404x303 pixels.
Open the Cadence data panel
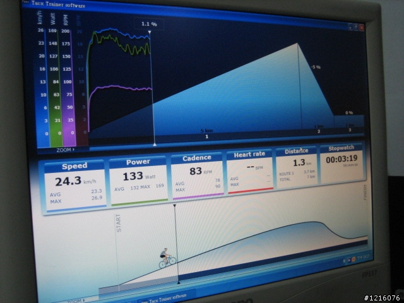click(197, 177)
